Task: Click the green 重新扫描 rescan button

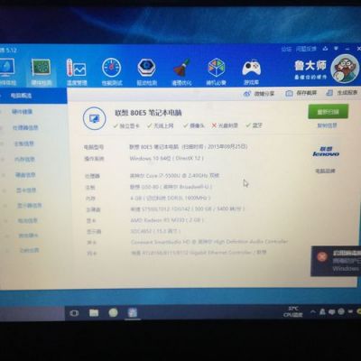Action: 329,112
